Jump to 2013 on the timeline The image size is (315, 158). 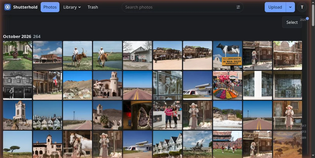click(303, 132)
